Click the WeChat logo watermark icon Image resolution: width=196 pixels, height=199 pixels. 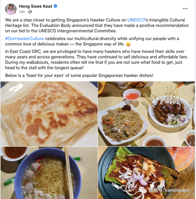point(143,190)
